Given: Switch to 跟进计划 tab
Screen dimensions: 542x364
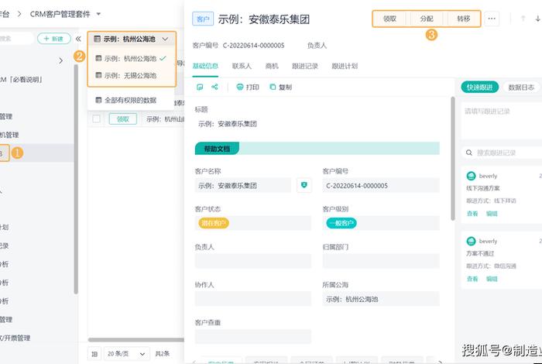Looking at the screenshot, I should (x=345, y=66).
